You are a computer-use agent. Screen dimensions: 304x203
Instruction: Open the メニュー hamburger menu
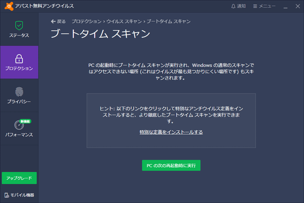click(264, 6)
